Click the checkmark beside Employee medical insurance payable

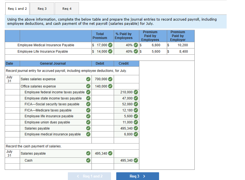coord(88,134)
